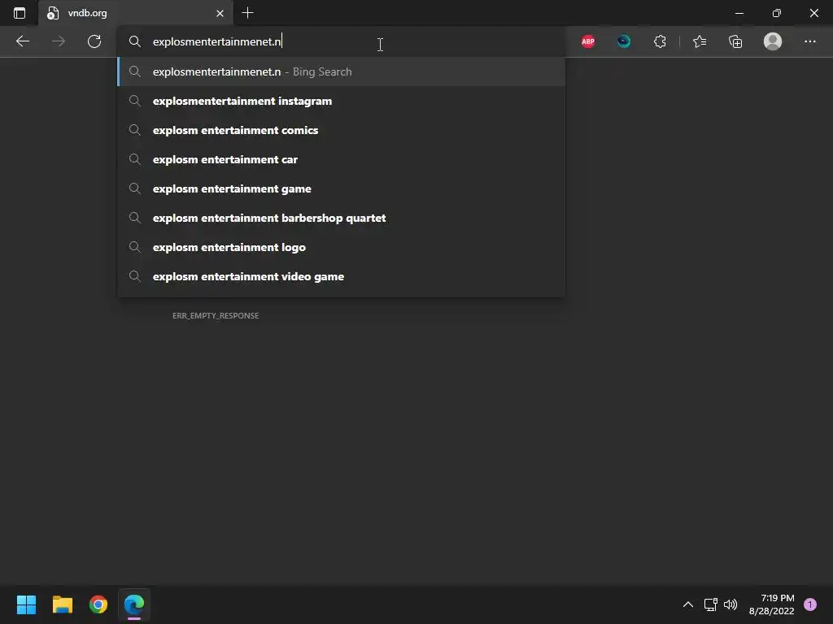Choose 'explosm entertainment game' suggestion

point(341,188)
